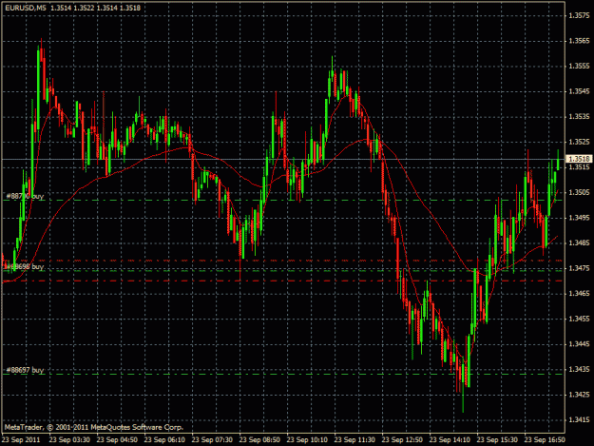594x446 pixels.
Task: Click the 23 Sep 14:10 time label
Action: point(450,440)
